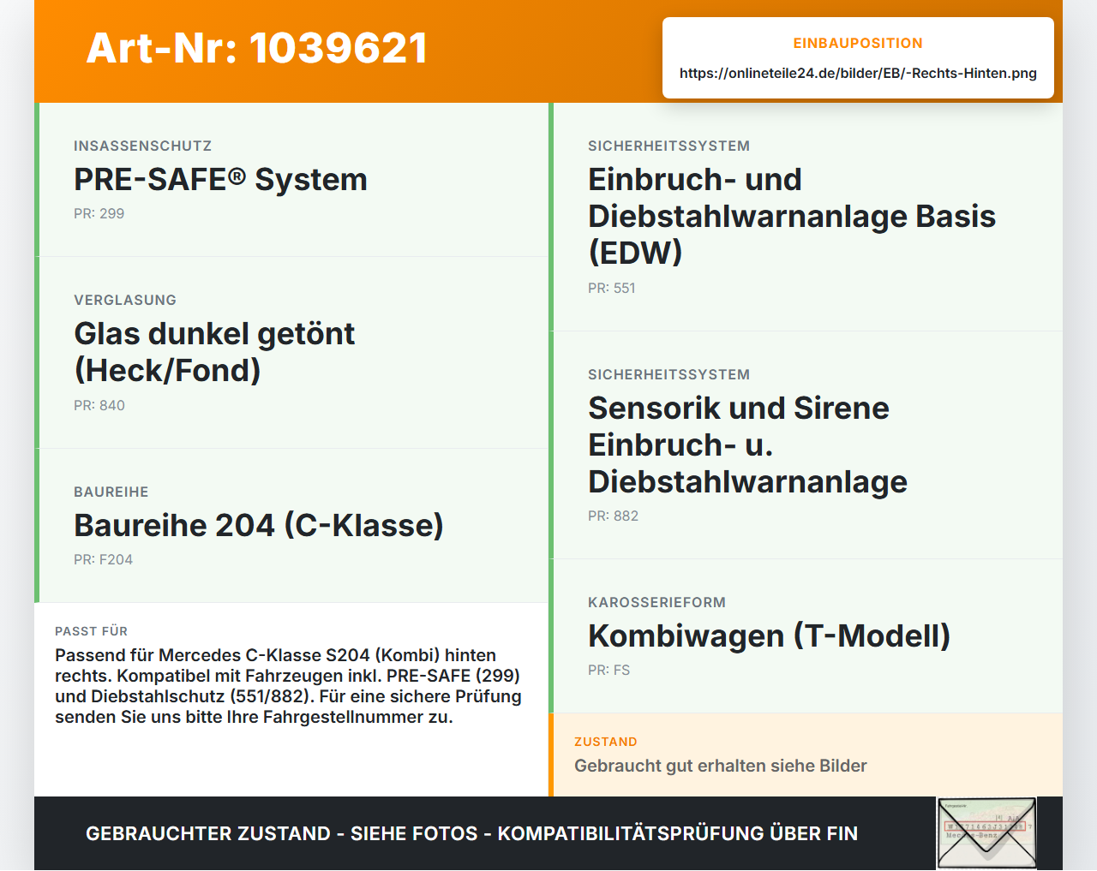1097x871 pixels.
Task: Click the envelope thumbnail in the footer
Action: (x=986, y=833)
